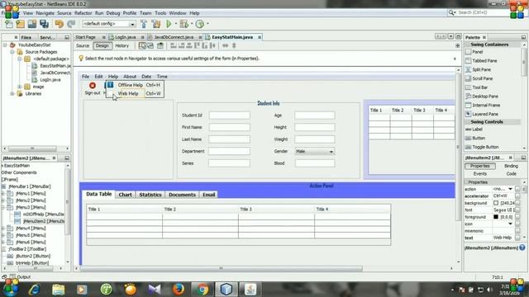This screenshot has height=297, width=529.
Task: Click Split Pane in the Palette
Action: [x=481, y=69]
